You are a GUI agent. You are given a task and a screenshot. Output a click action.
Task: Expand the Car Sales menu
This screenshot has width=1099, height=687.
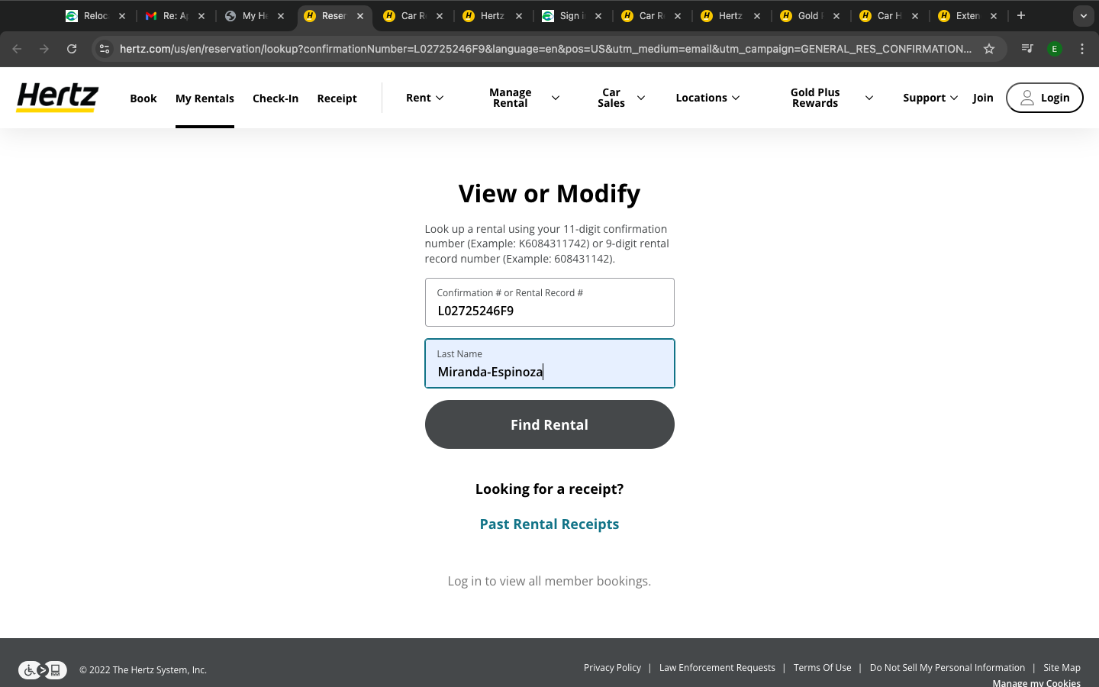tap(621, 98)
